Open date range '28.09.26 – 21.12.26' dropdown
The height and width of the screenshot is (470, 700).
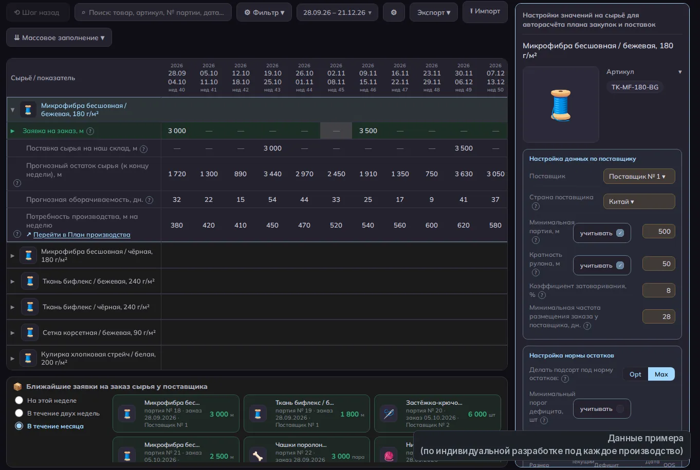(x=337, y=12)
